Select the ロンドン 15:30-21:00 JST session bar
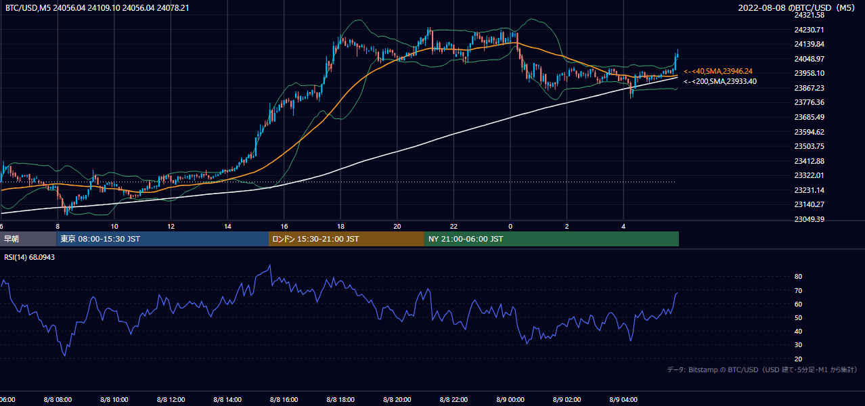The image size is (865, 406). [x=347, y=239]
